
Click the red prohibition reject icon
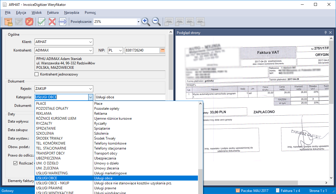coord(29,22)
